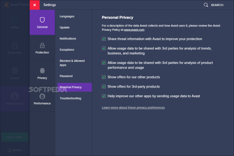
Task: Open the General shield icon section
Action: (x=42, y=23)
